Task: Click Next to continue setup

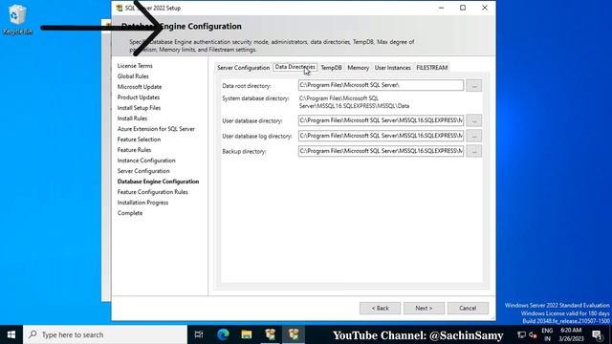Action: (424, 308)
